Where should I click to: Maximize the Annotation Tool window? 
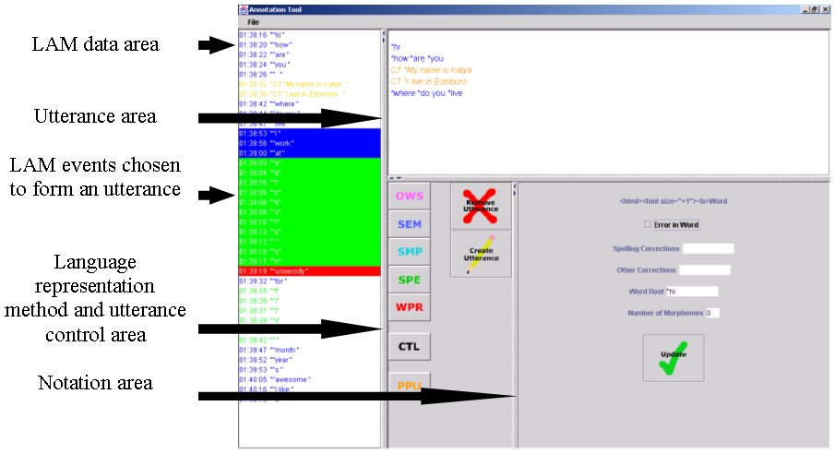pyautogui.click(x=815, y=9)
